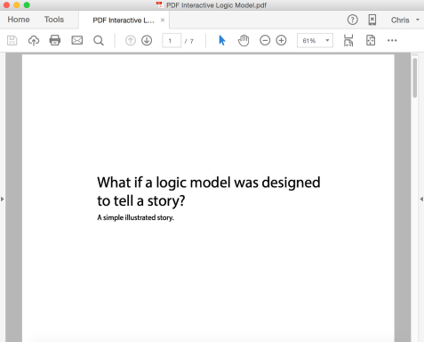Click the page number input field
This screenshot has width=424, height=342.
coord(172,41)
